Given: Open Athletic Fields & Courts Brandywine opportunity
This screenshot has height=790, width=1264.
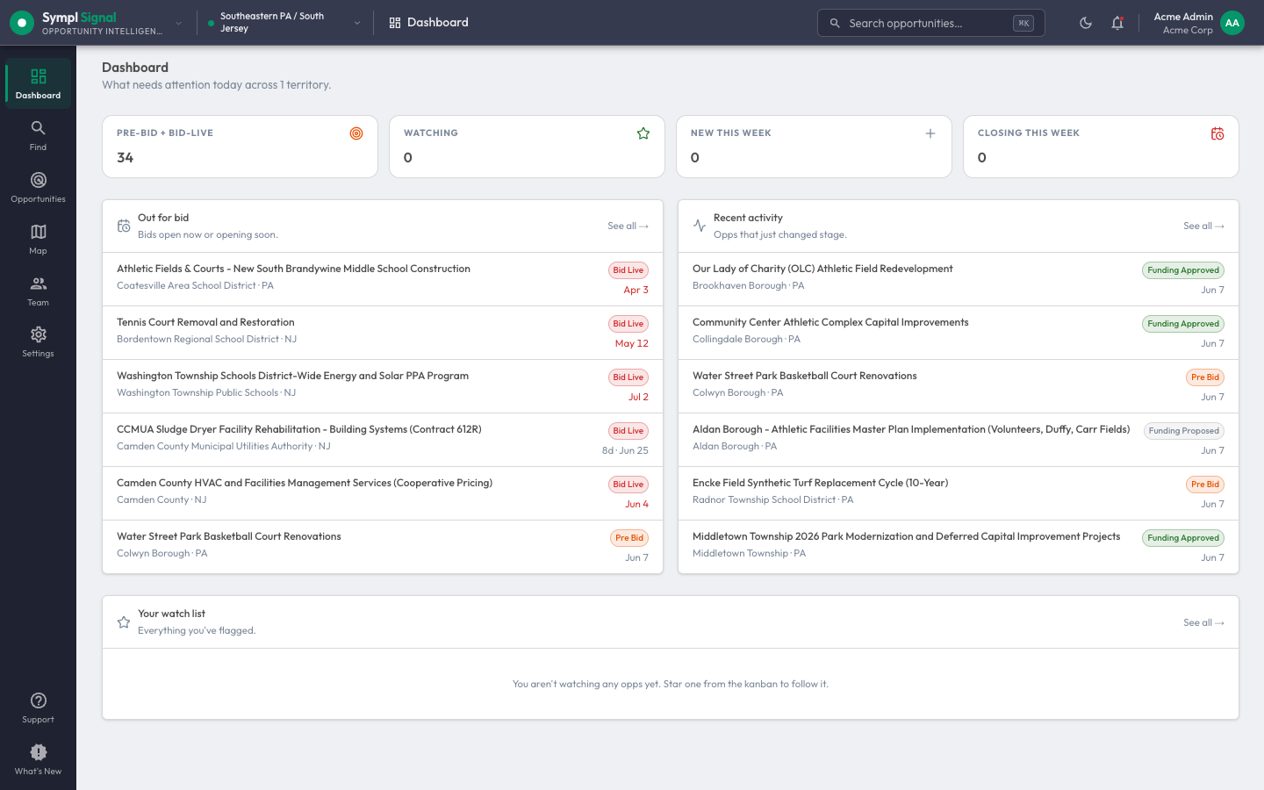Looking at the screenshot, I should pos(383,279).
